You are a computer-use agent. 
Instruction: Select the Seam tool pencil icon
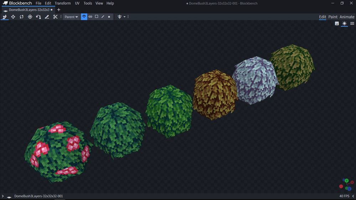[x=47, y=17]
